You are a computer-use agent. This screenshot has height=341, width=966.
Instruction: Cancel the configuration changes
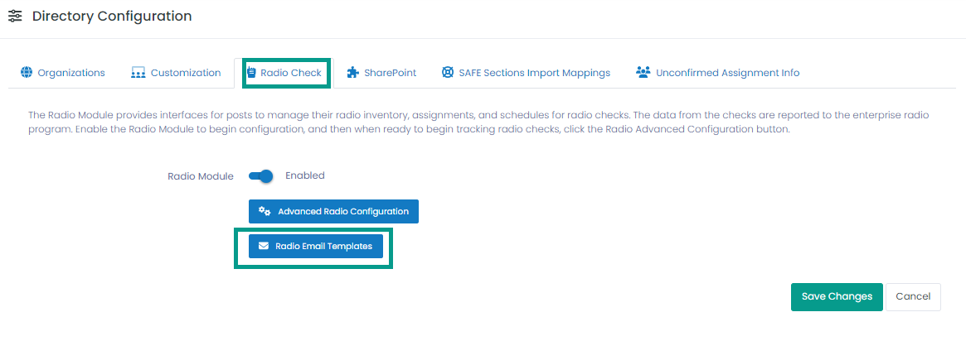(x=913, y=297)
